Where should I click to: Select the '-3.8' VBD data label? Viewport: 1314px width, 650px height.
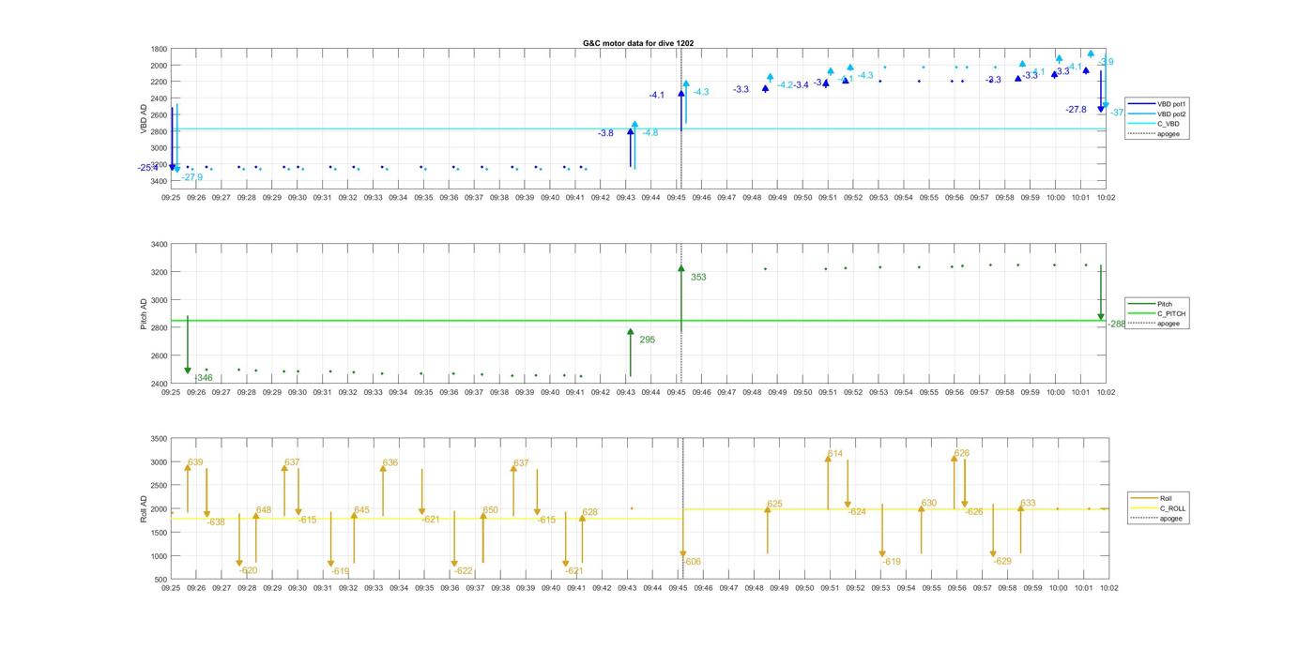point(605,133)
